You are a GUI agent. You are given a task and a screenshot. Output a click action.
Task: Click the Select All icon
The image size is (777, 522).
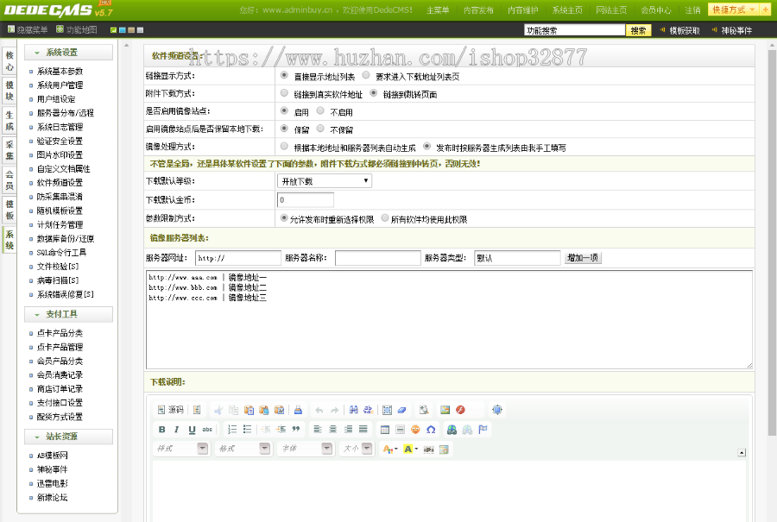pyautogui.click(x=387, y=410)
